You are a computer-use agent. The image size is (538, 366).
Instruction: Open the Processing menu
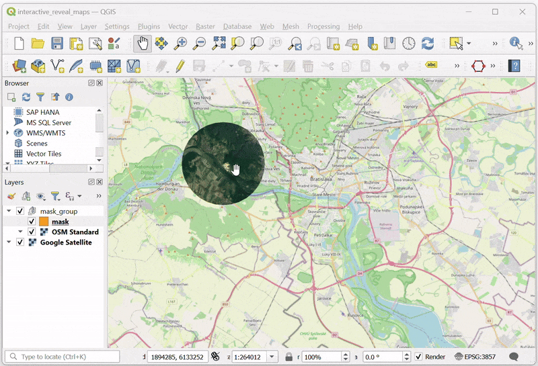click(323, 26)
